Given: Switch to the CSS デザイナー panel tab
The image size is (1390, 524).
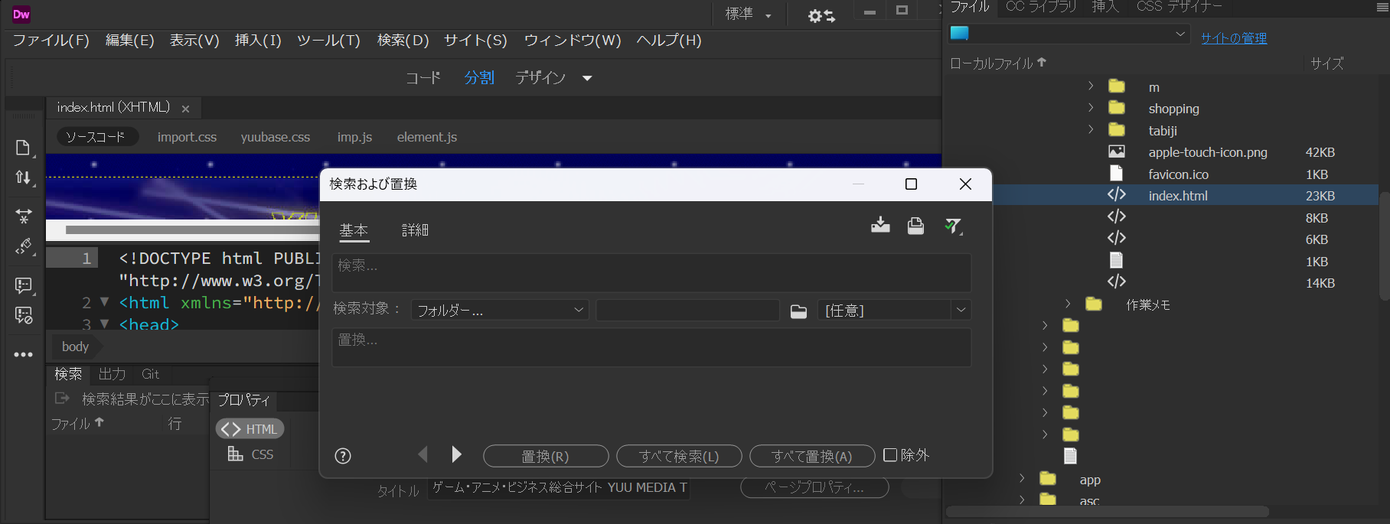Looking at the screenshot, I should pyautogui.click(x=1180, y=7).
